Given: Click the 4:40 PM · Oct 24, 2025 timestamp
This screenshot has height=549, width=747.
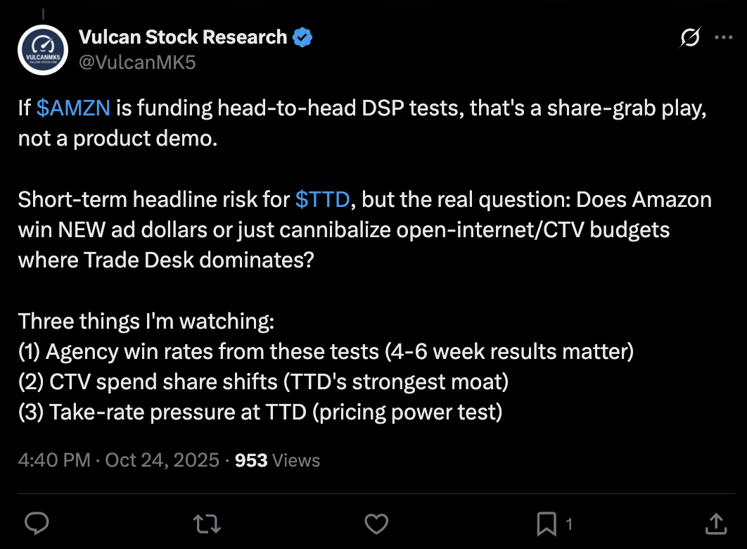Looking at the screenshot, I should pyautogui.click(x=119, y=460).
